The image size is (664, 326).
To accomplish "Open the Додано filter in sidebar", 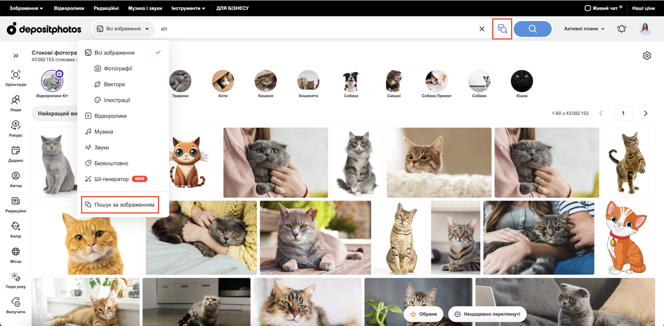I will click(16, 154).
